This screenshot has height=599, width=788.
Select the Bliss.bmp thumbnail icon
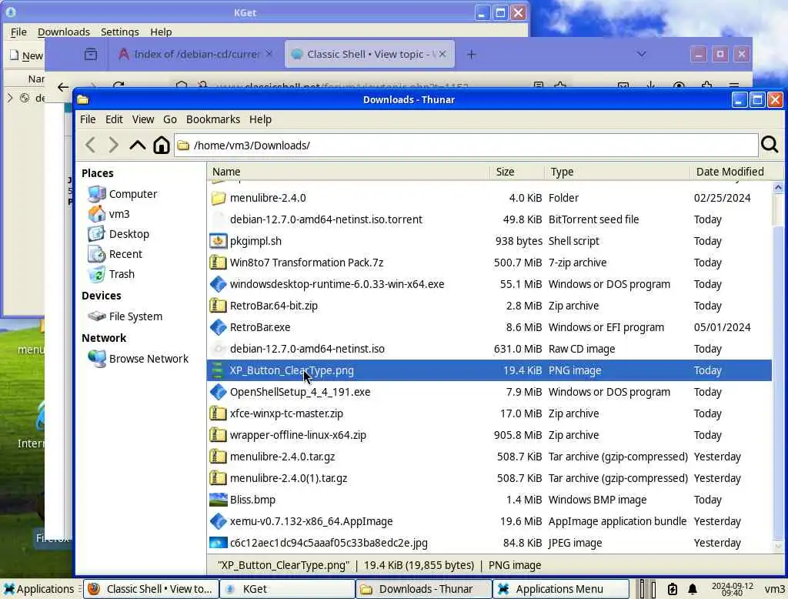pos(218,500)
